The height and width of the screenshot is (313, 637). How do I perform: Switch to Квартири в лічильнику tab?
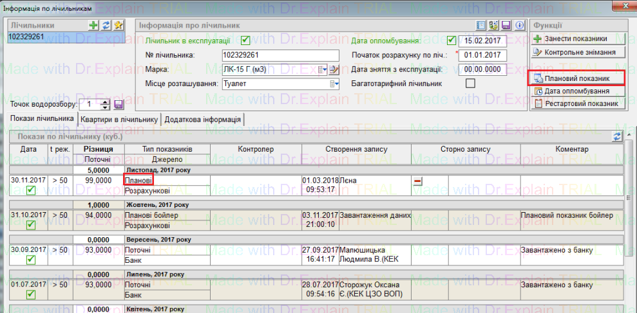coord(119,119)
